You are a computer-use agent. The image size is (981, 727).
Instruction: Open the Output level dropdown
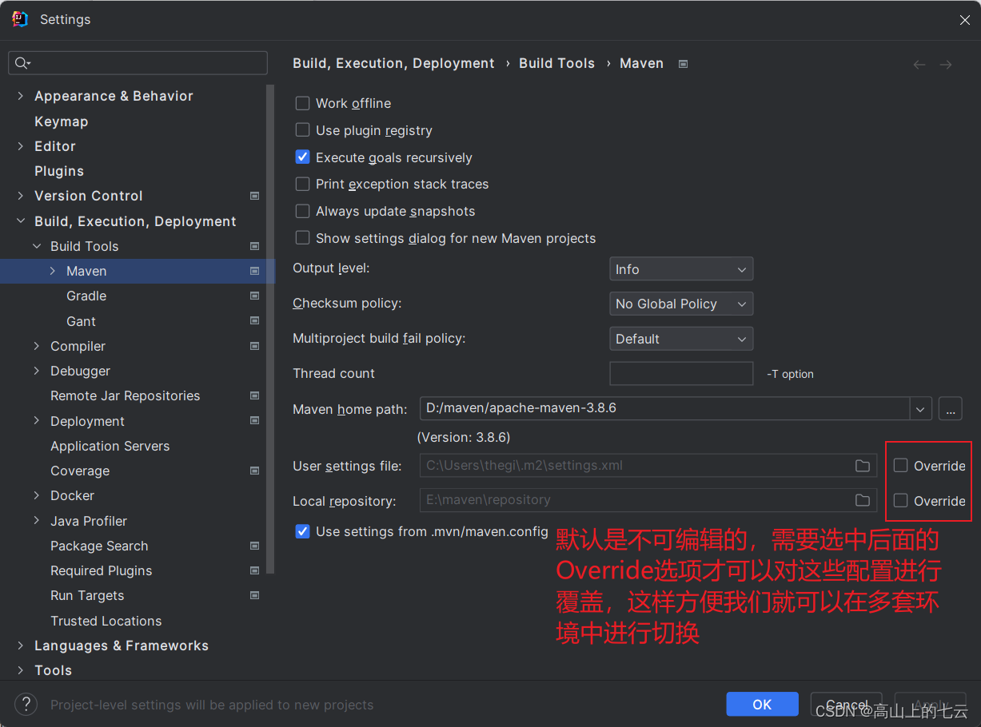tap(681, 269)
